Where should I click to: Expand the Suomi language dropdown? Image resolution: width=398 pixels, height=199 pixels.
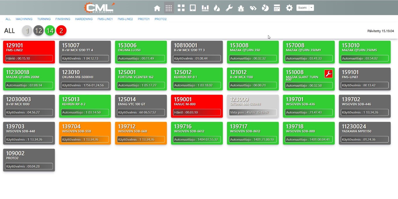pyautogui.click(x=311, y=8)
